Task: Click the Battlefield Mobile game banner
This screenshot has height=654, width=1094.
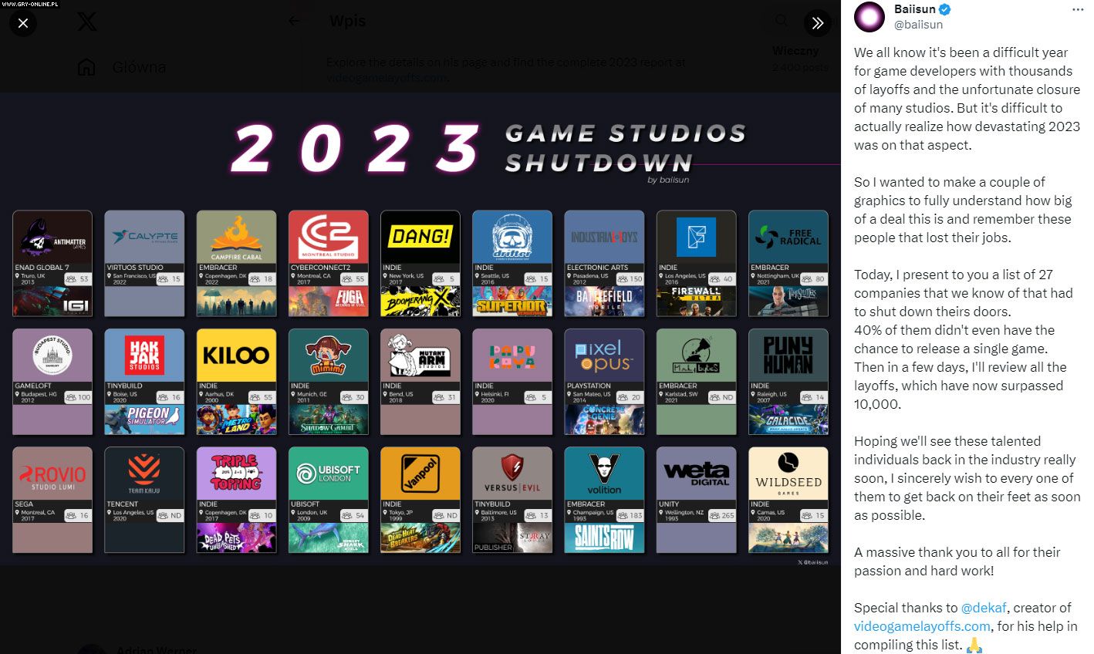Action: pyautogui.click(x=604, y=301)
